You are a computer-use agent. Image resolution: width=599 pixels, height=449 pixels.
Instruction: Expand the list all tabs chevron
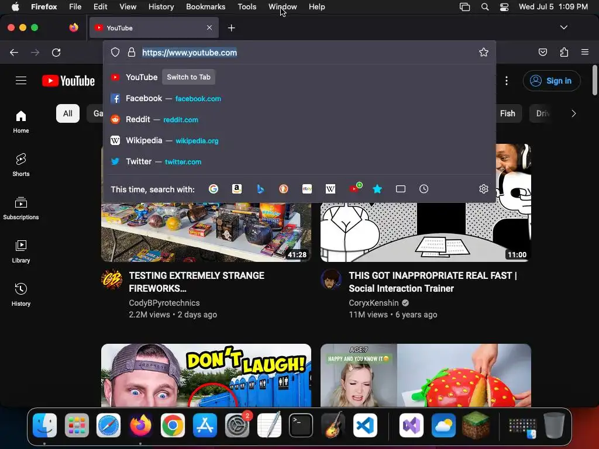pyautogui.click(x=563, y=27)
